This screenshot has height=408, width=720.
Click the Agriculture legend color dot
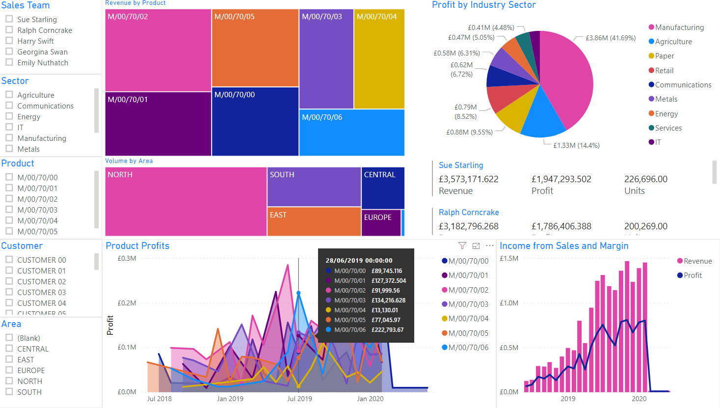pyautogui.click(x=651, y=42)
